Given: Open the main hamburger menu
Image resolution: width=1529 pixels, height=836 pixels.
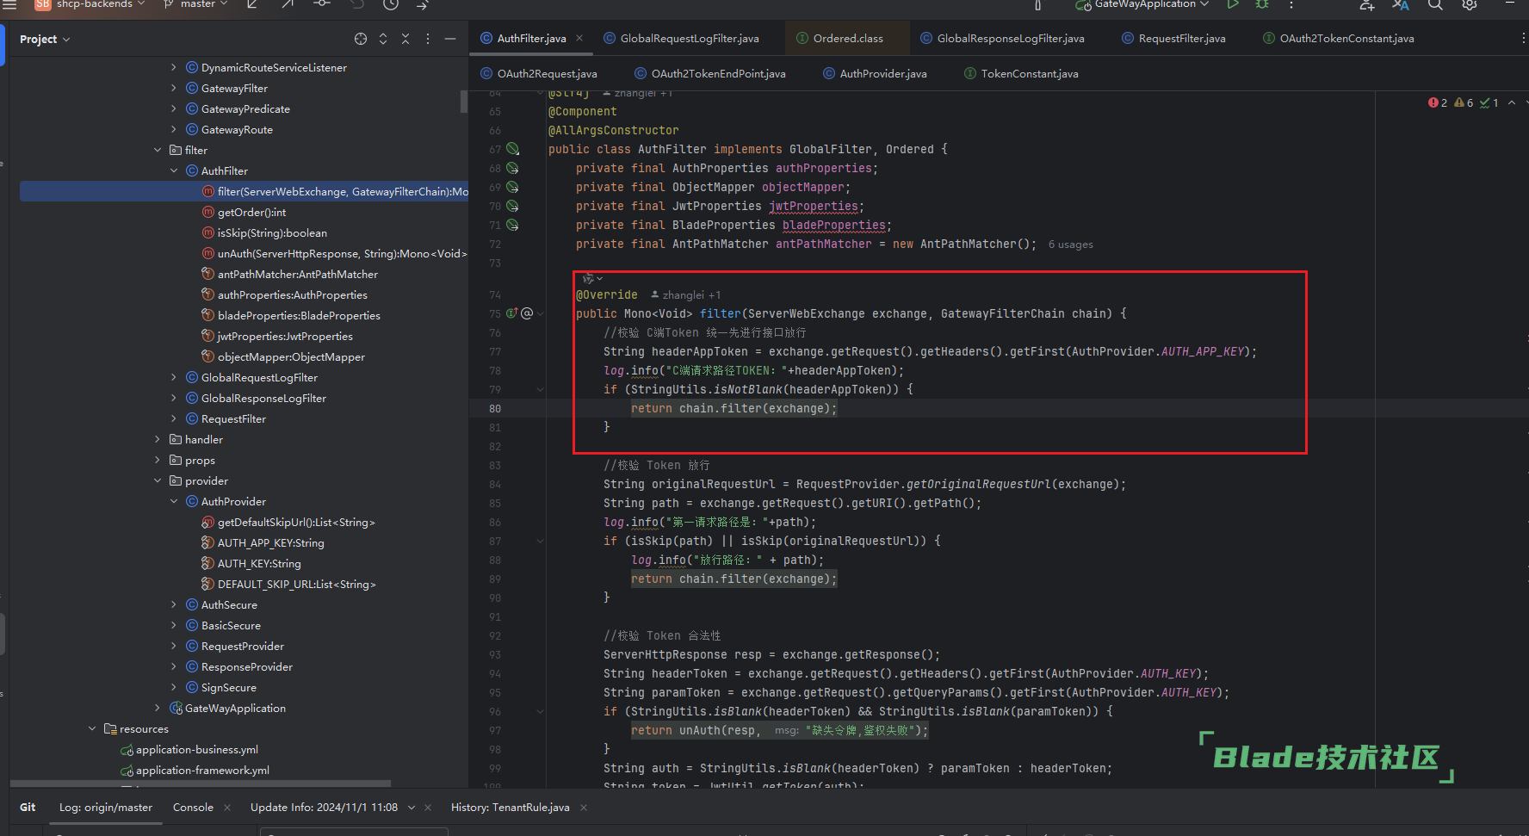Looking at the screenshot, I should click(x=10, y=4).
